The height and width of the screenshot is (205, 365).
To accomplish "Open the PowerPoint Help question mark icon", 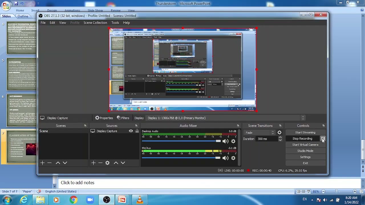I will point(362,10).
